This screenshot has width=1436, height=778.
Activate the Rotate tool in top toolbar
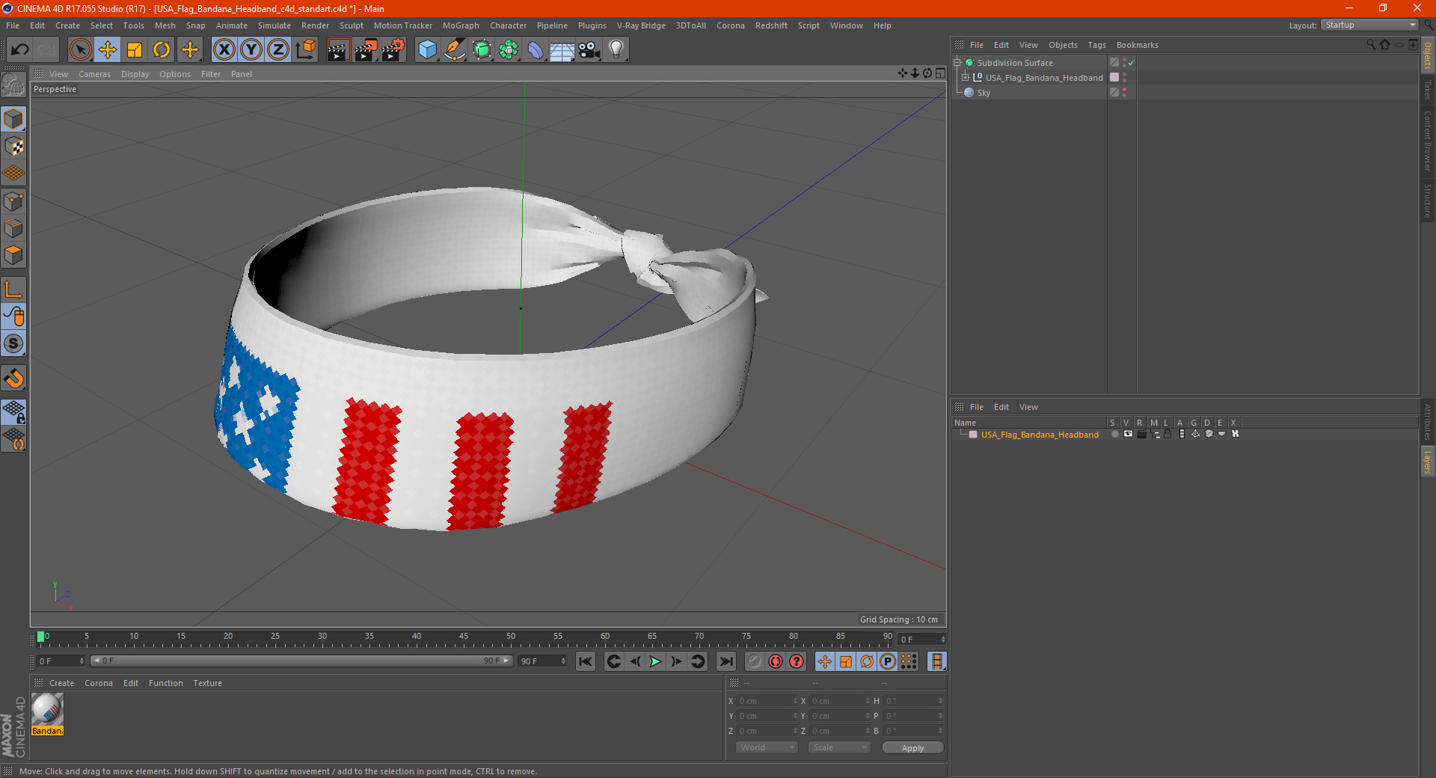162,50
